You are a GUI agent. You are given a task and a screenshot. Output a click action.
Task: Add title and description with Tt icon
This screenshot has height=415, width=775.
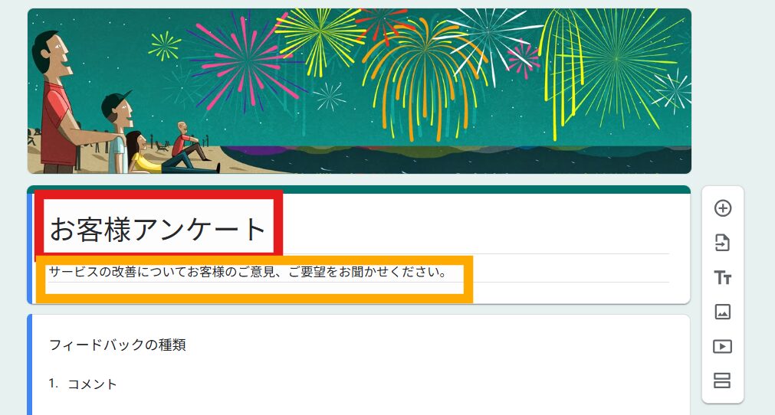[x=723, y=277]
